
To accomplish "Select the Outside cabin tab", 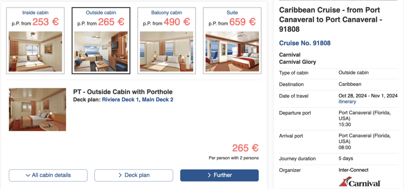I will (101, 13).
